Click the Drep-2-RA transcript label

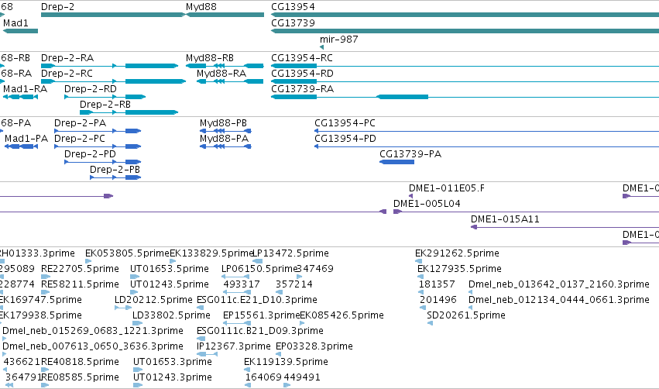[67, 57]
